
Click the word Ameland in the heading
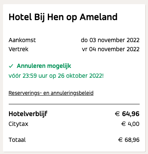coord(99,17)
